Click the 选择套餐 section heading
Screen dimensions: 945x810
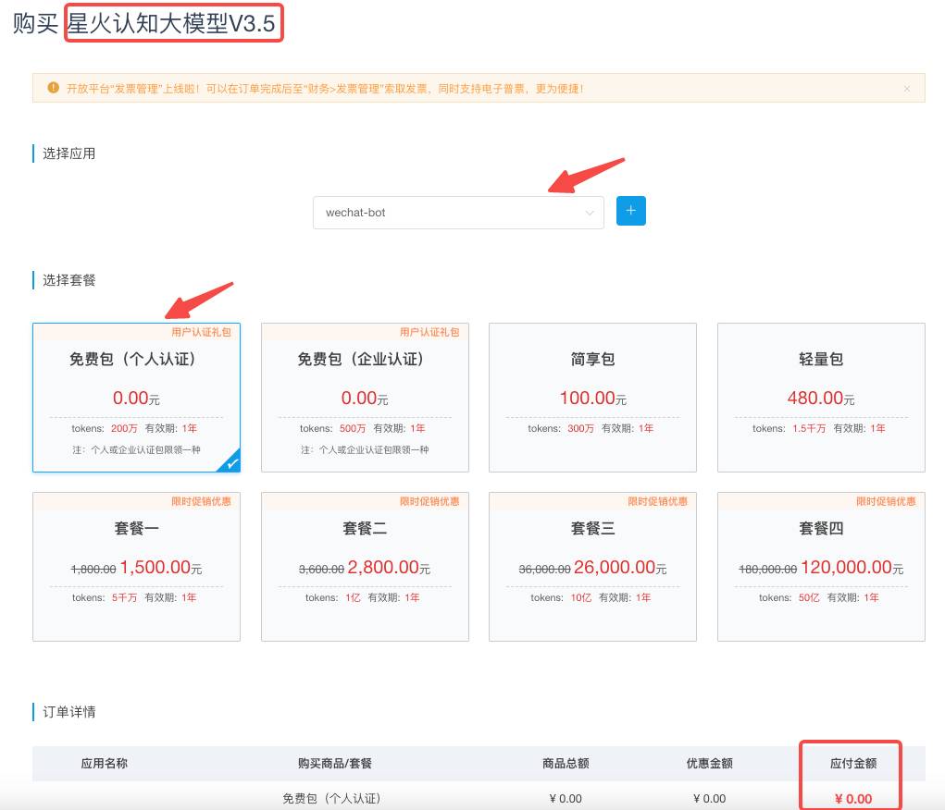point(68,280)
